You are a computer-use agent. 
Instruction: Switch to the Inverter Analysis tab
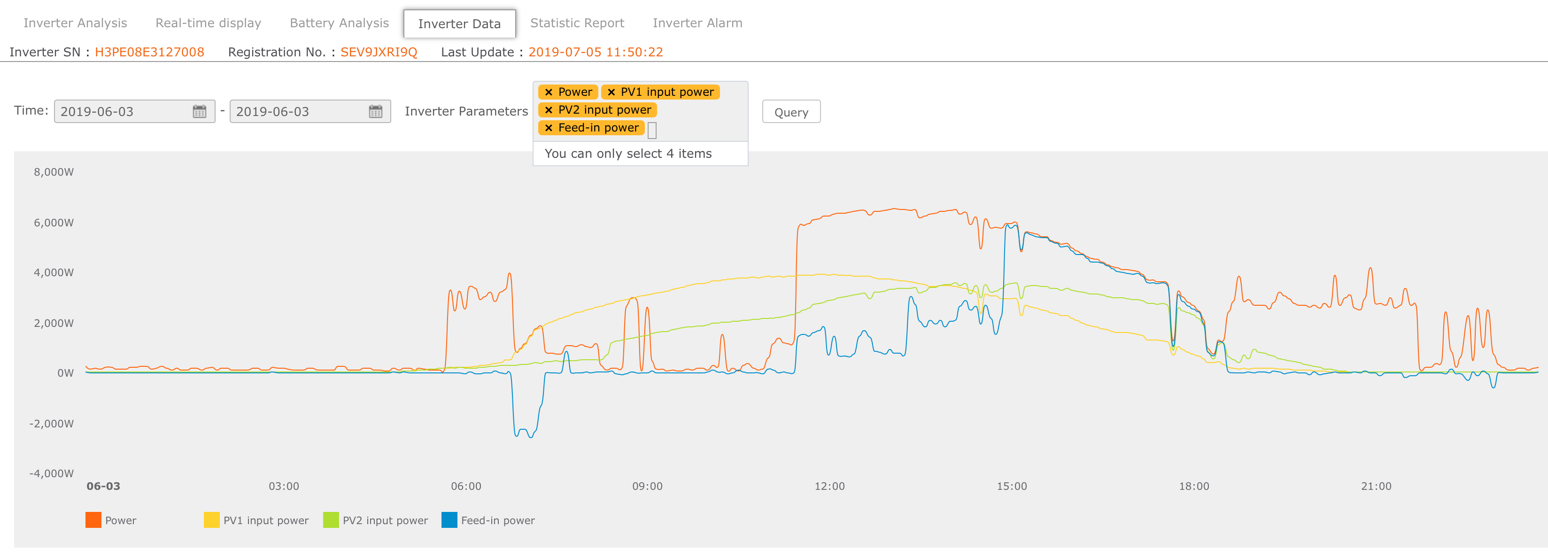[x=75, y=23]
